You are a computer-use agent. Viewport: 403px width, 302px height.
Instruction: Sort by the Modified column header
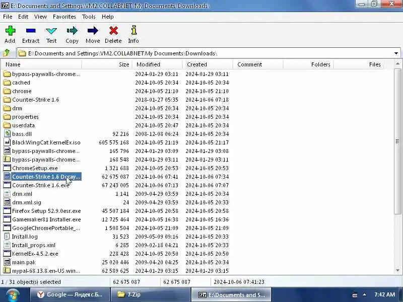point(157,64)
